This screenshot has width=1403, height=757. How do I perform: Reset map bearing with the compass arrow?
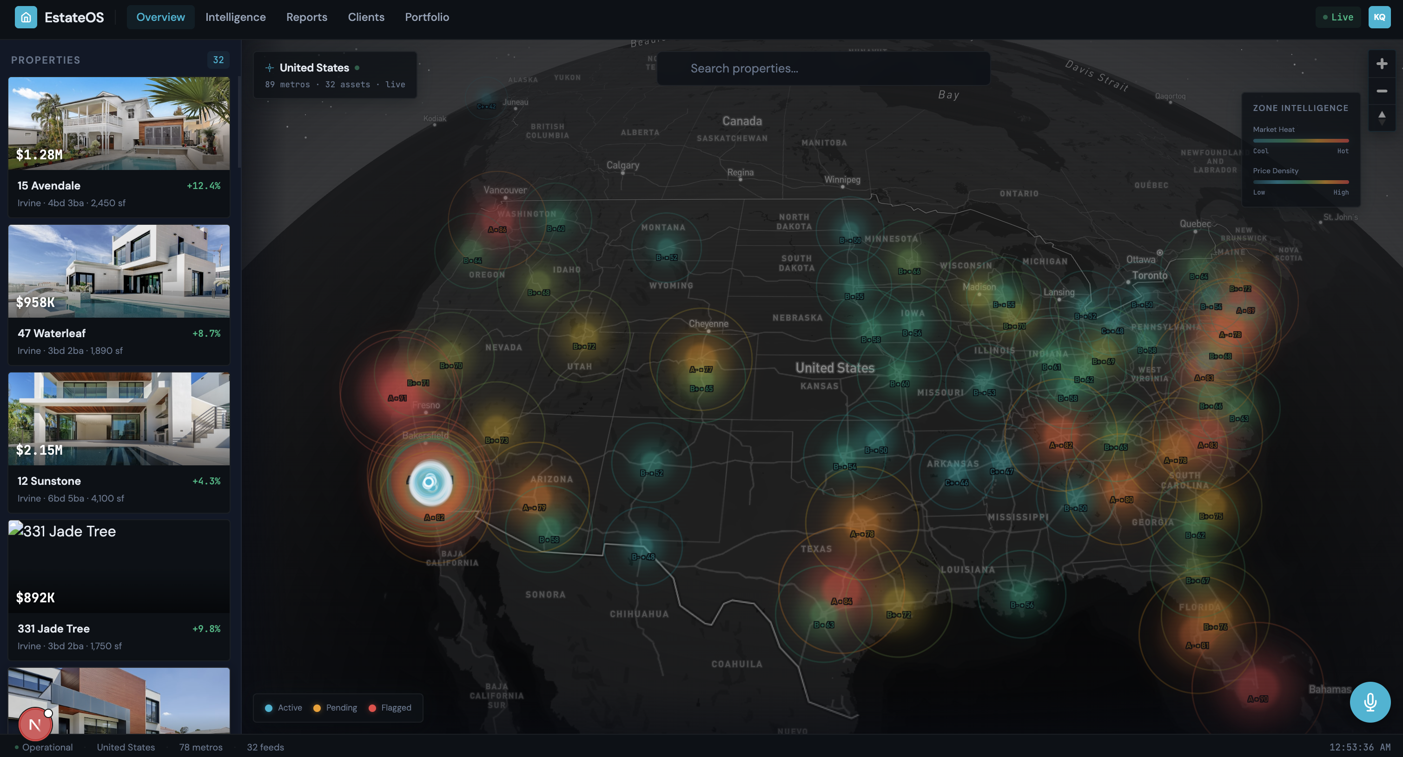[x=1381, y=117]
